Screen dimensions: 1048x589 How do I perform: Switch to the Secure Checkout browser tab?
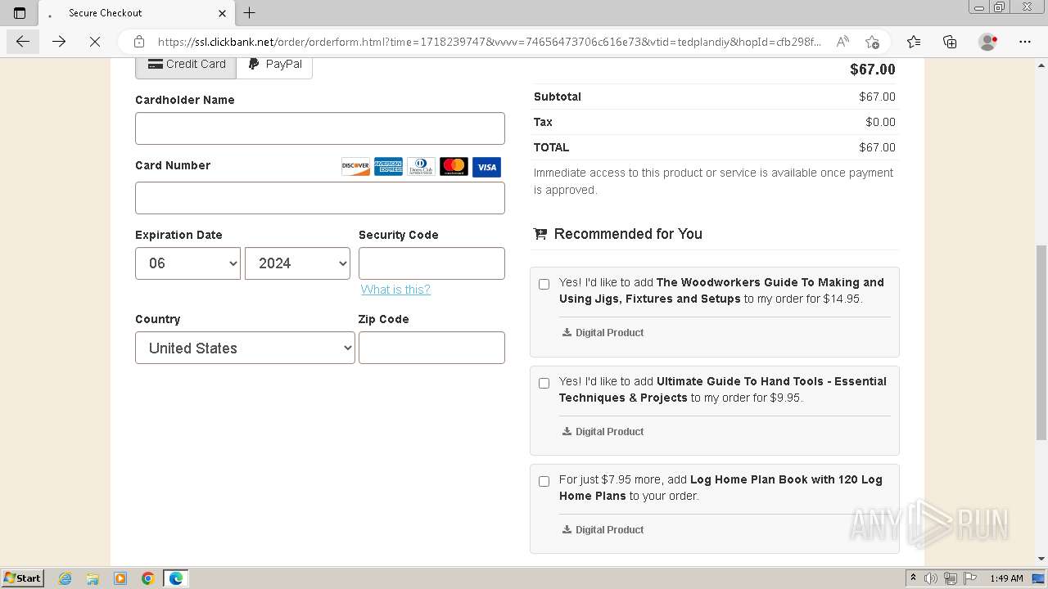[x=137, y=13]
